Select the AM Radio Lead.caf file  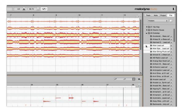160,58
